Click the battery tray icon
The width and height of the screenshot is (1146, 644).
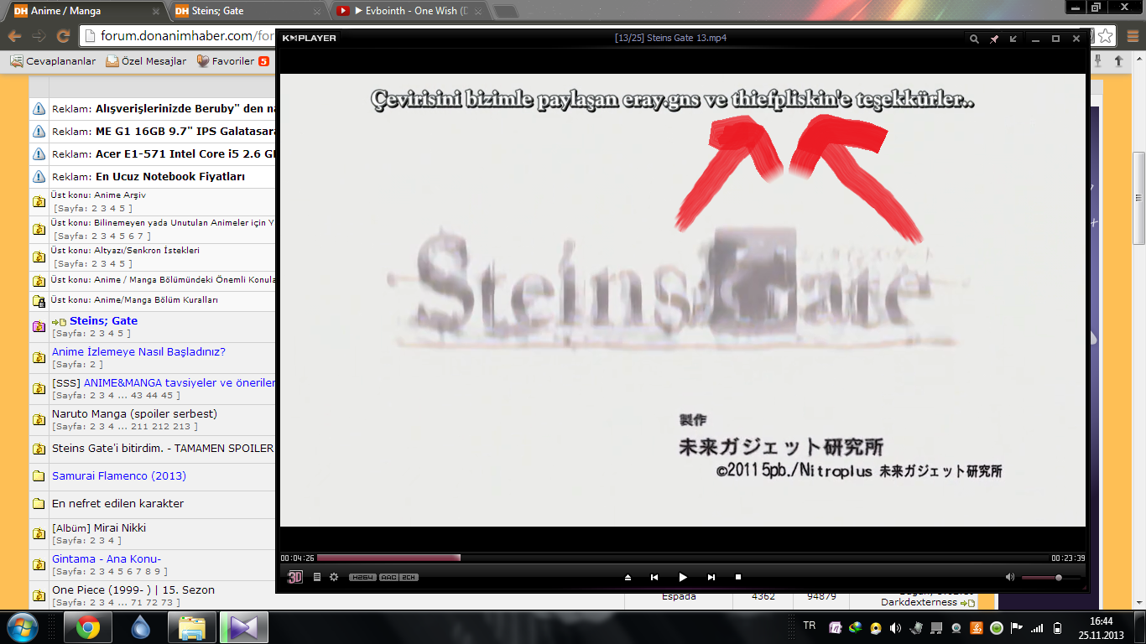point(1057,627)
